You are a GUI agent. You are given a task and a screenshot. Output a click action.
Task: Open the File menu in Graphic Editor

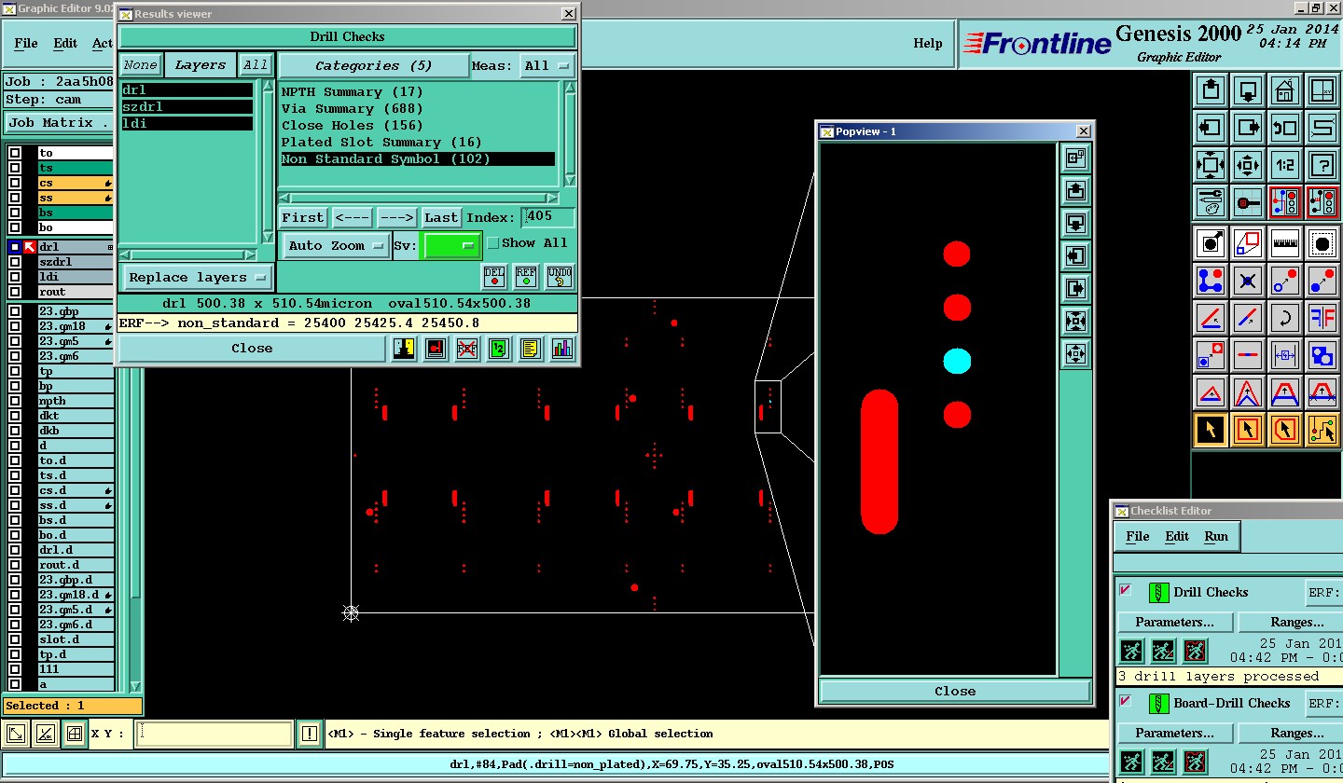coord(26,43)
